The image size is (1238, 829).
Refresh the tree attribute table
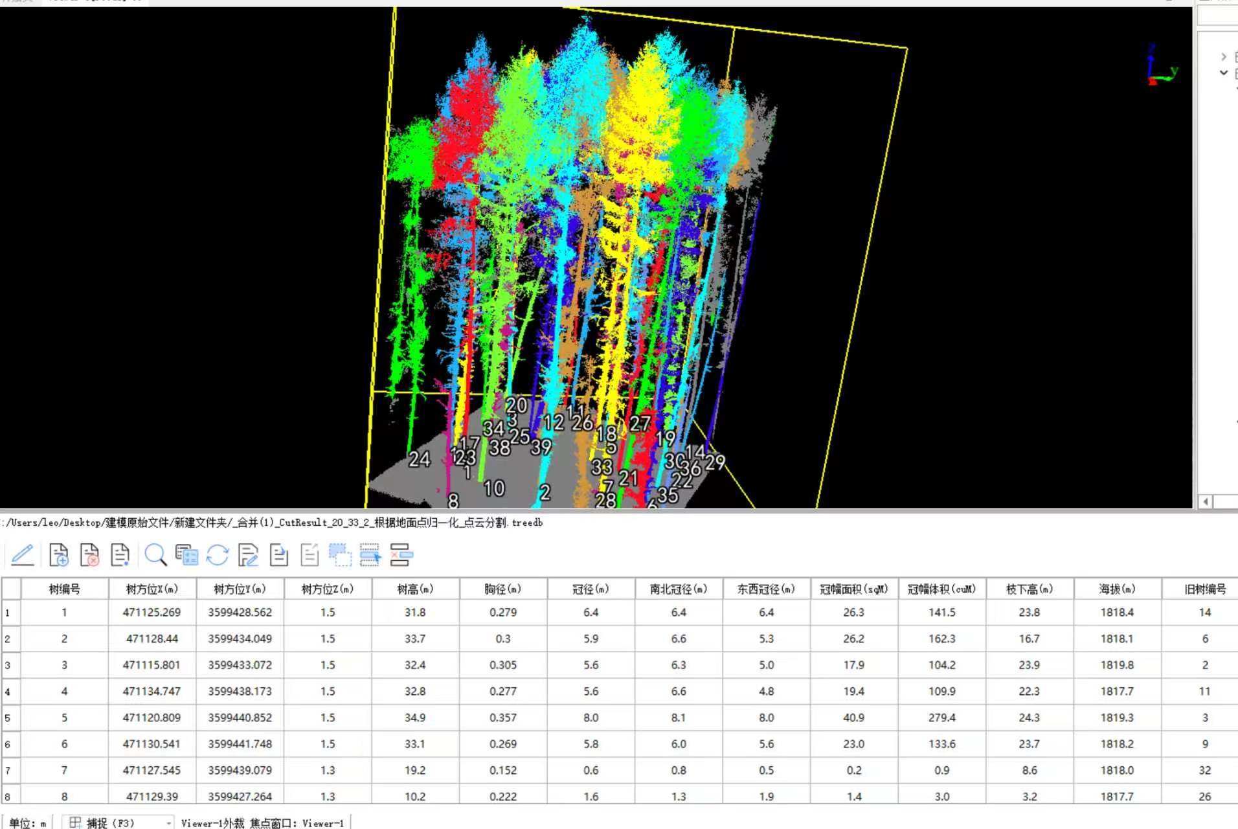(x=218, y=555)
